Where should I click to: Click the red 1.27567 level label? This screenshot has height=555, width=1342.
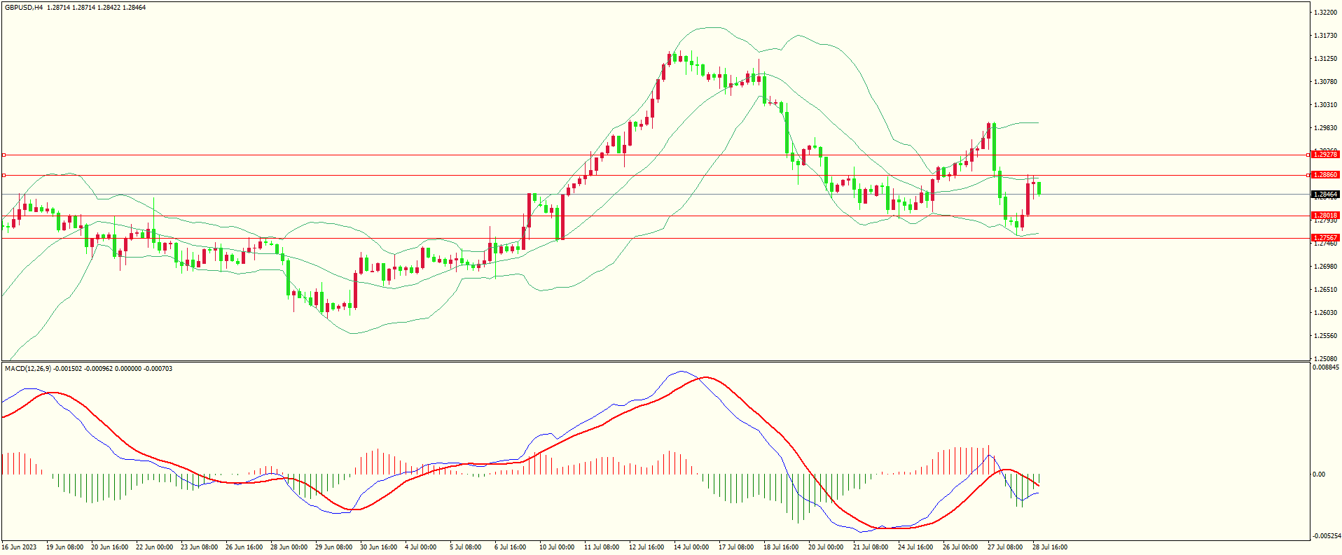tap(1325, 238)
